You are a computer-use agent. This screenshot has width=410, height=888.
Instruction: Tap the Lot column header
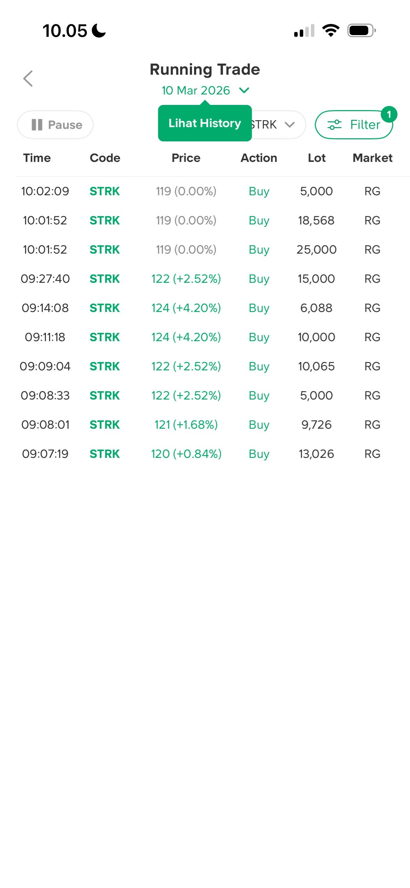click(316, 158)
